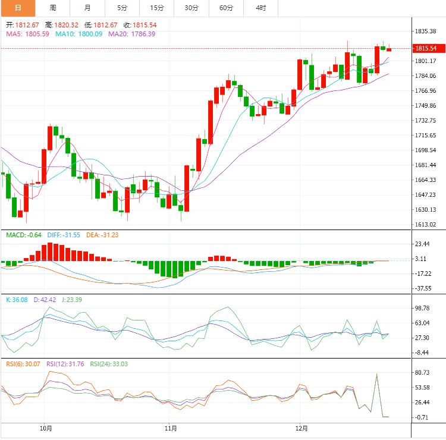446x440 pixels.
Task: Click the 12月 date axis marker
Action: click(302, 428)
